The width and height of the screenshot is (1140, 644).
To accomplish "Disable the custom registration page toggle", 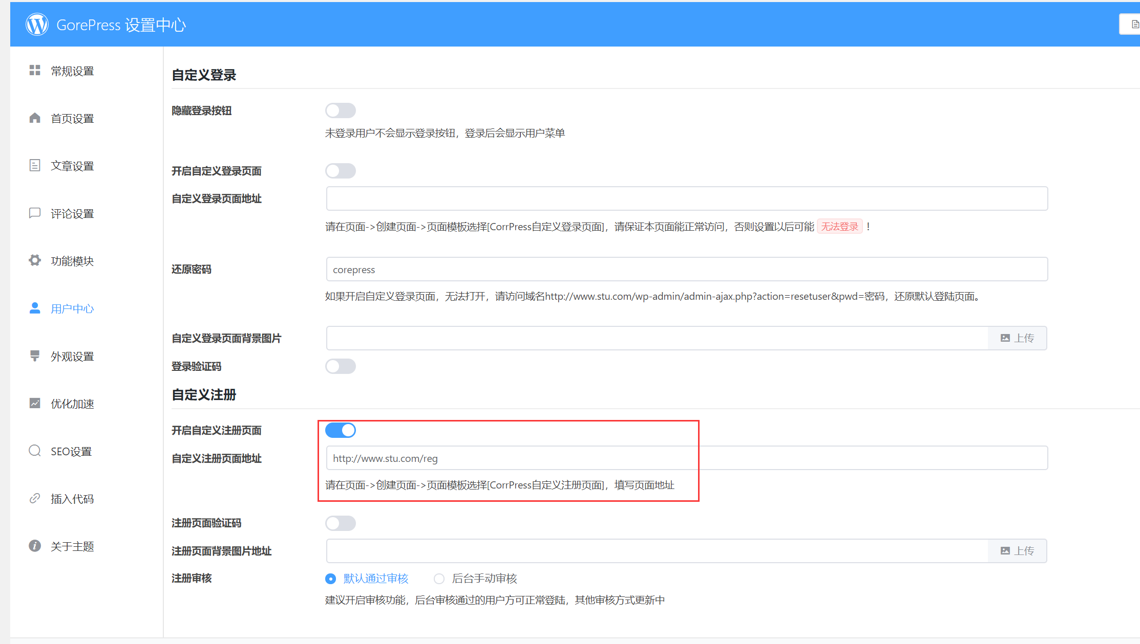I will (340, 430).
